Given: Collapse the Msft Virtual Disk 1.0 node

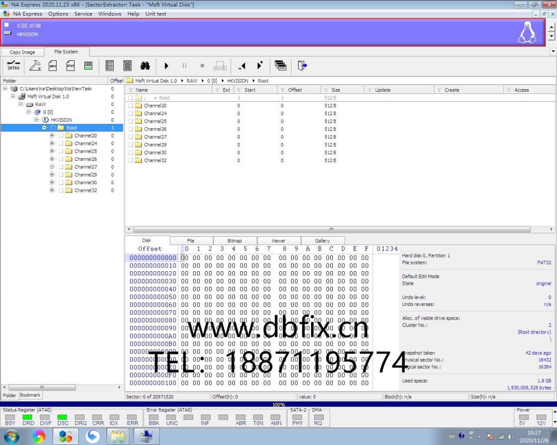Looking at the screenshot, I should coord(13,96).
